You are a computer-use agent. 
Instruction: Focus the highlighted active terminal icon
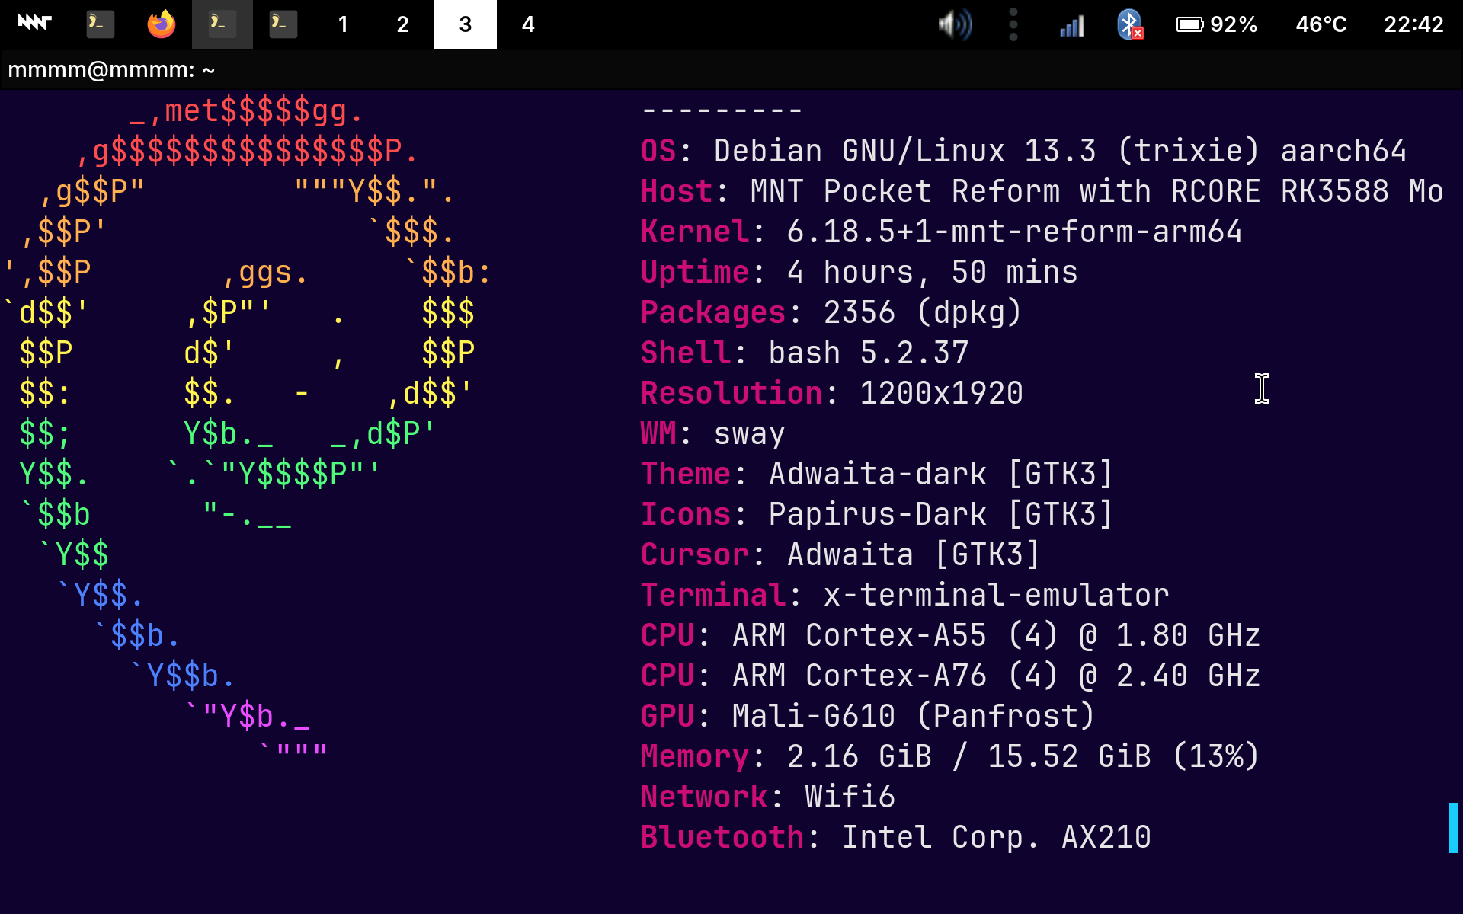(x=222, y=24)
